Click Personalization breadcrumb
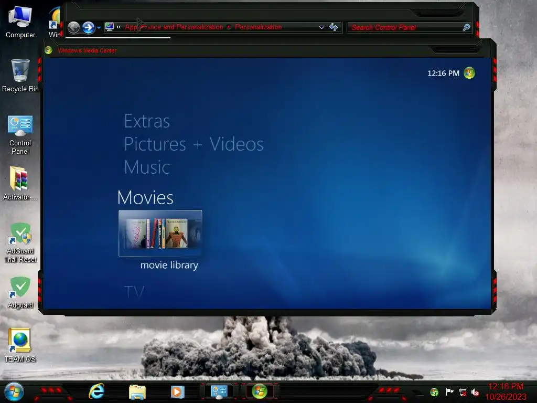The height and width of the screenshot is (403, 537). click(x=258, y=27)
